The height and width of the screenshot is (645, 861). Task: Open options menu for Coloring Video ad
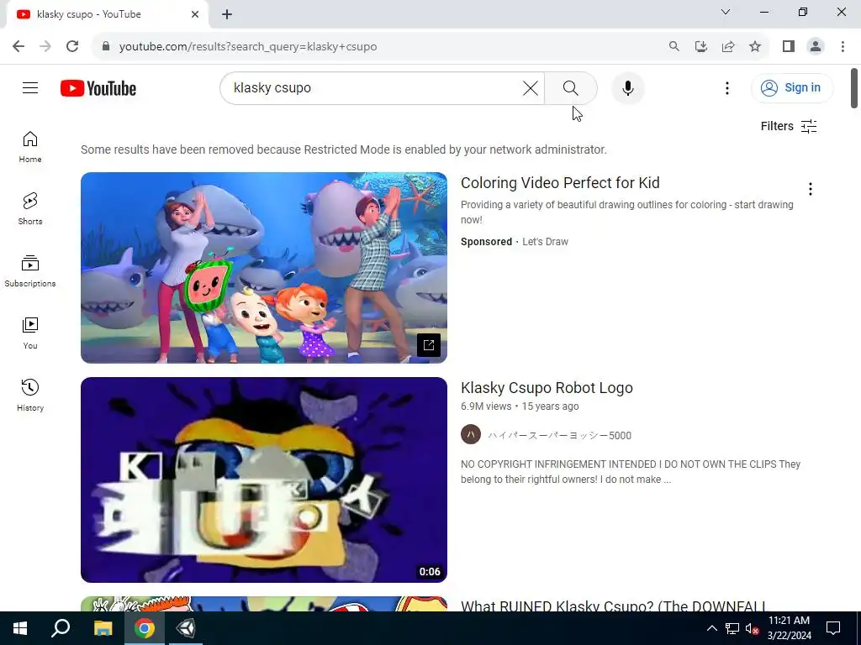tap(811, 189)
